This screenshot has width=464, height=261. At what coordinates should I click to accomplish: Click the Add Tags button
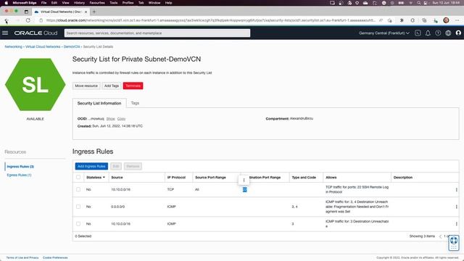(x=112, y=86)
